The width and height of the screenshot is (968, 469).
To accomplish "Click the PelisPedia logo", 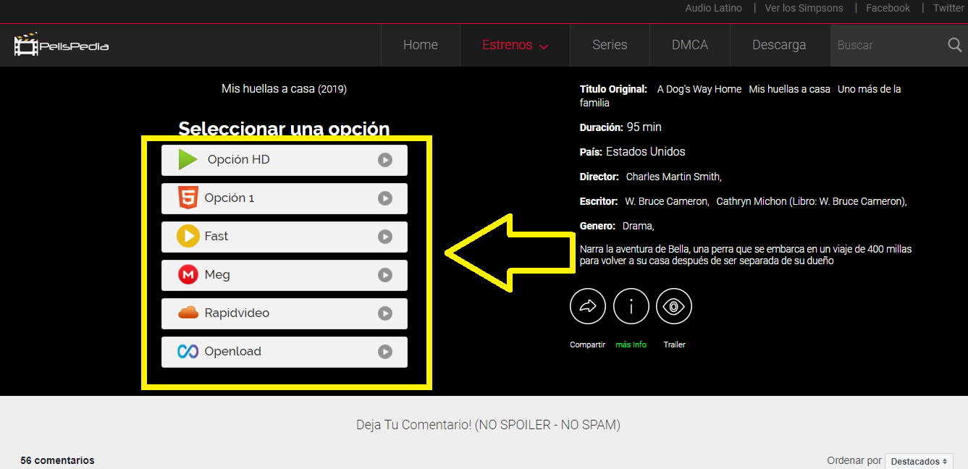I will point(62,45).
